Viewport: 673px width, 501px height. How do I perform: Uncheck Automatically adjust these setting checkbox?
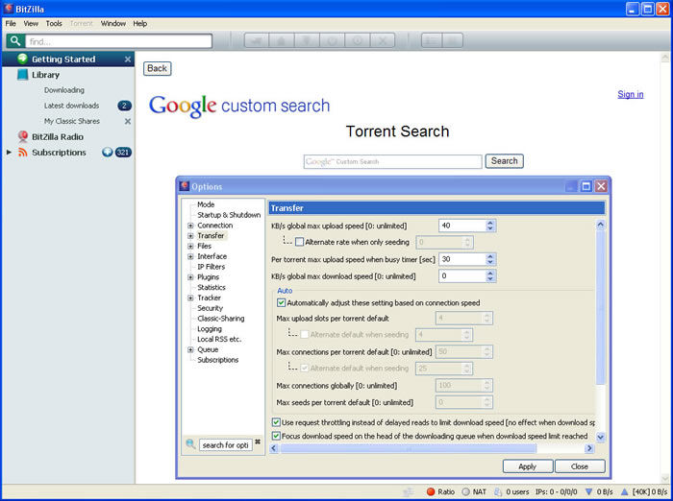281,302
